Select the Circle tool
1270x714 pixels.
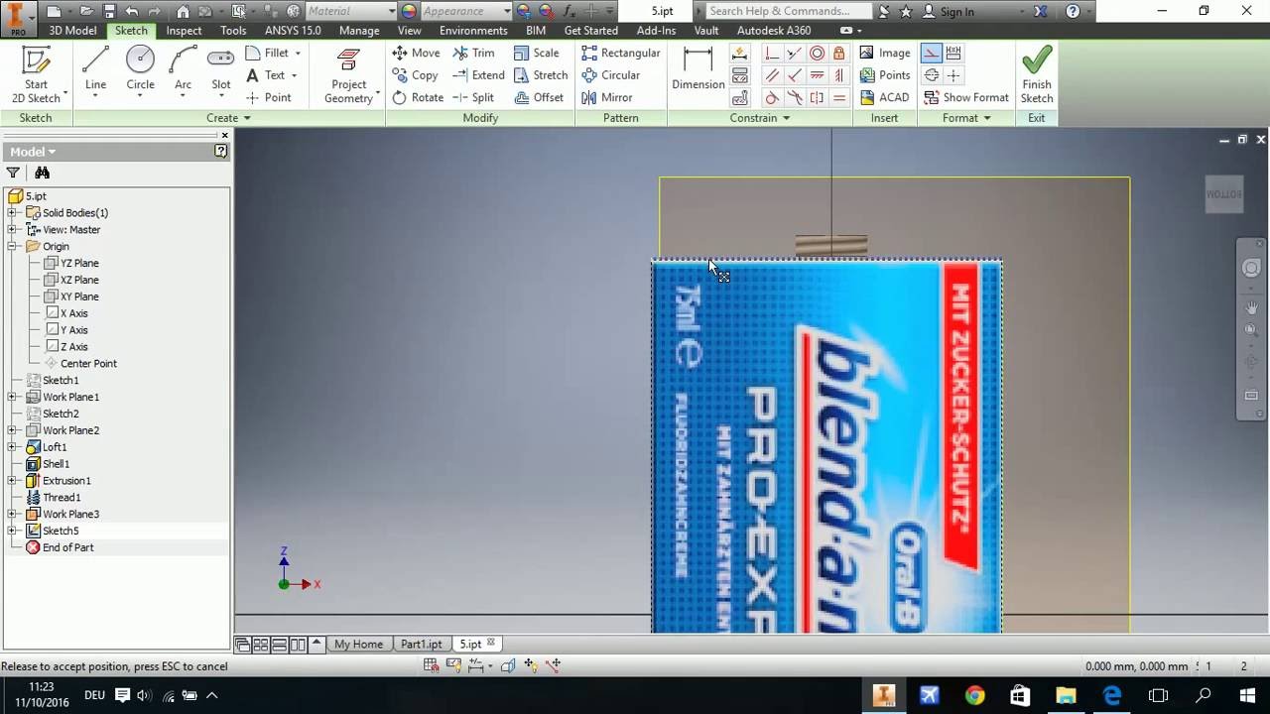point(140,68)
